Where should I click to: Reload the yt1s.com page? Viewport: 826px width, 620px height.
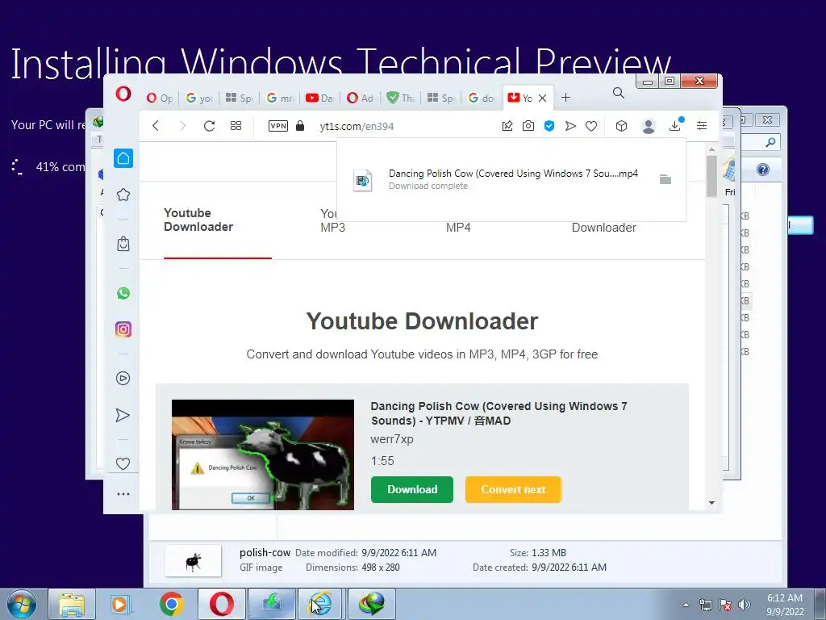click(x=209, y=126)
